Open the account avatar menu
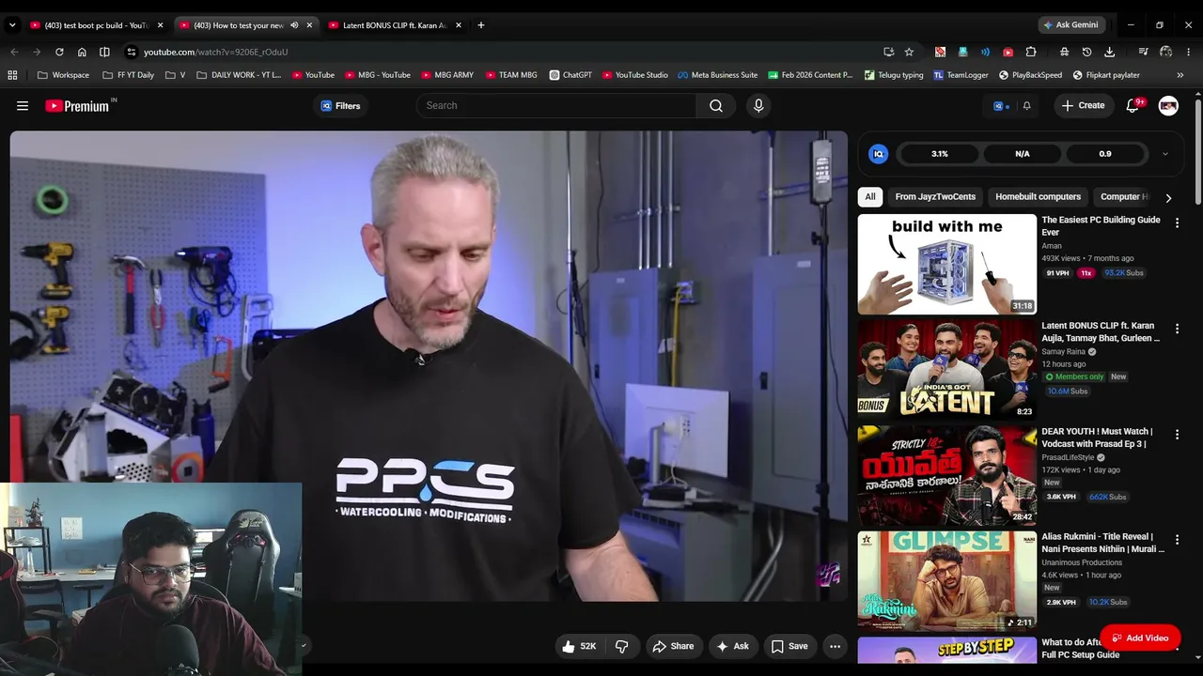 pyautogui.click(x=1168, y=106)
